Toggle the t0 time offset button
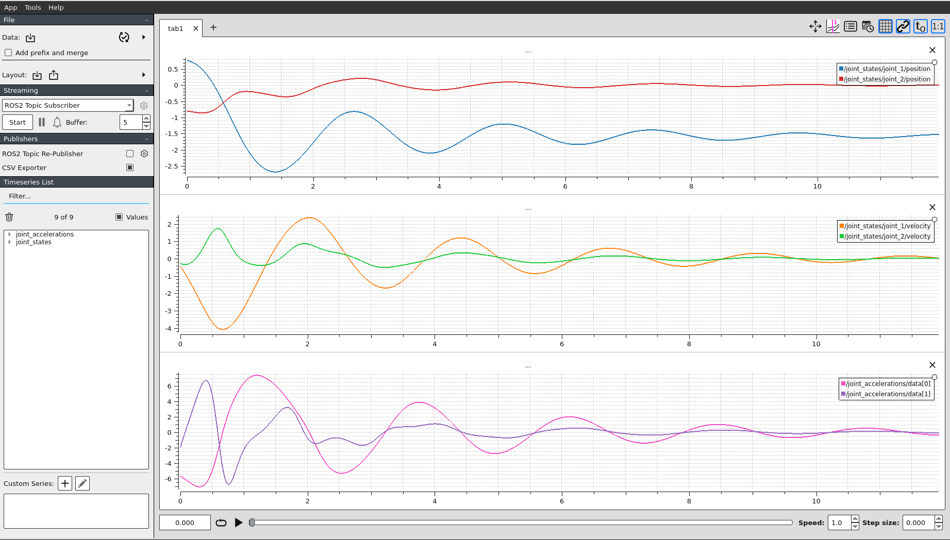This screenshot has width=950, height=540. (x=921, y=26)
